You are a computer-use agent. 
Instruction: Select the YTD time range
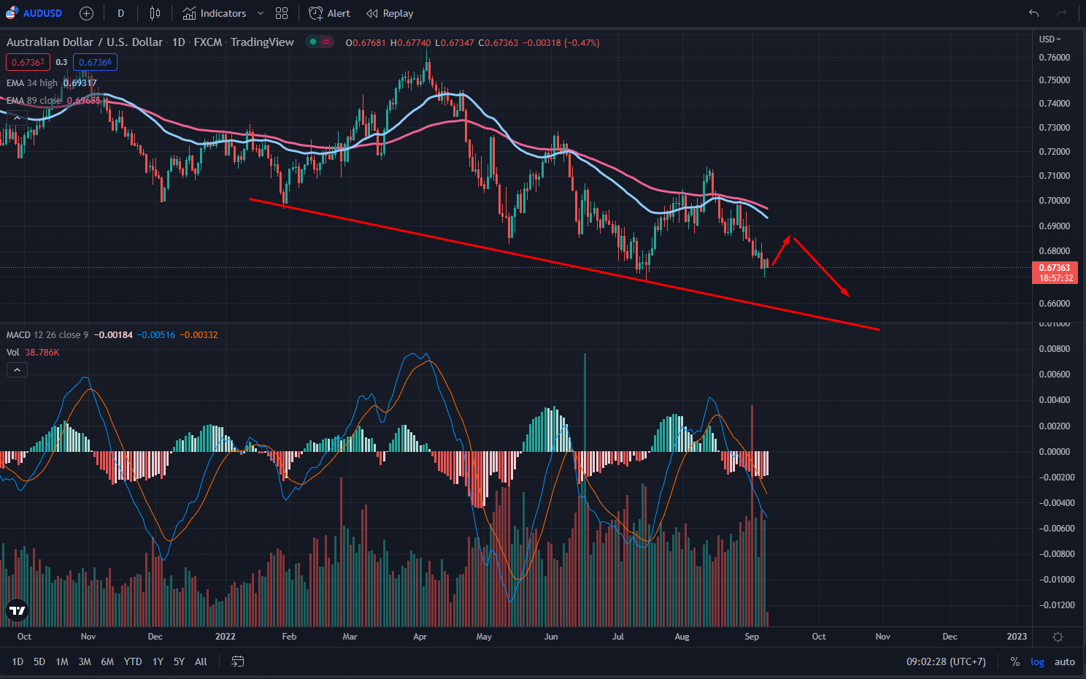[x=133, y=661]
